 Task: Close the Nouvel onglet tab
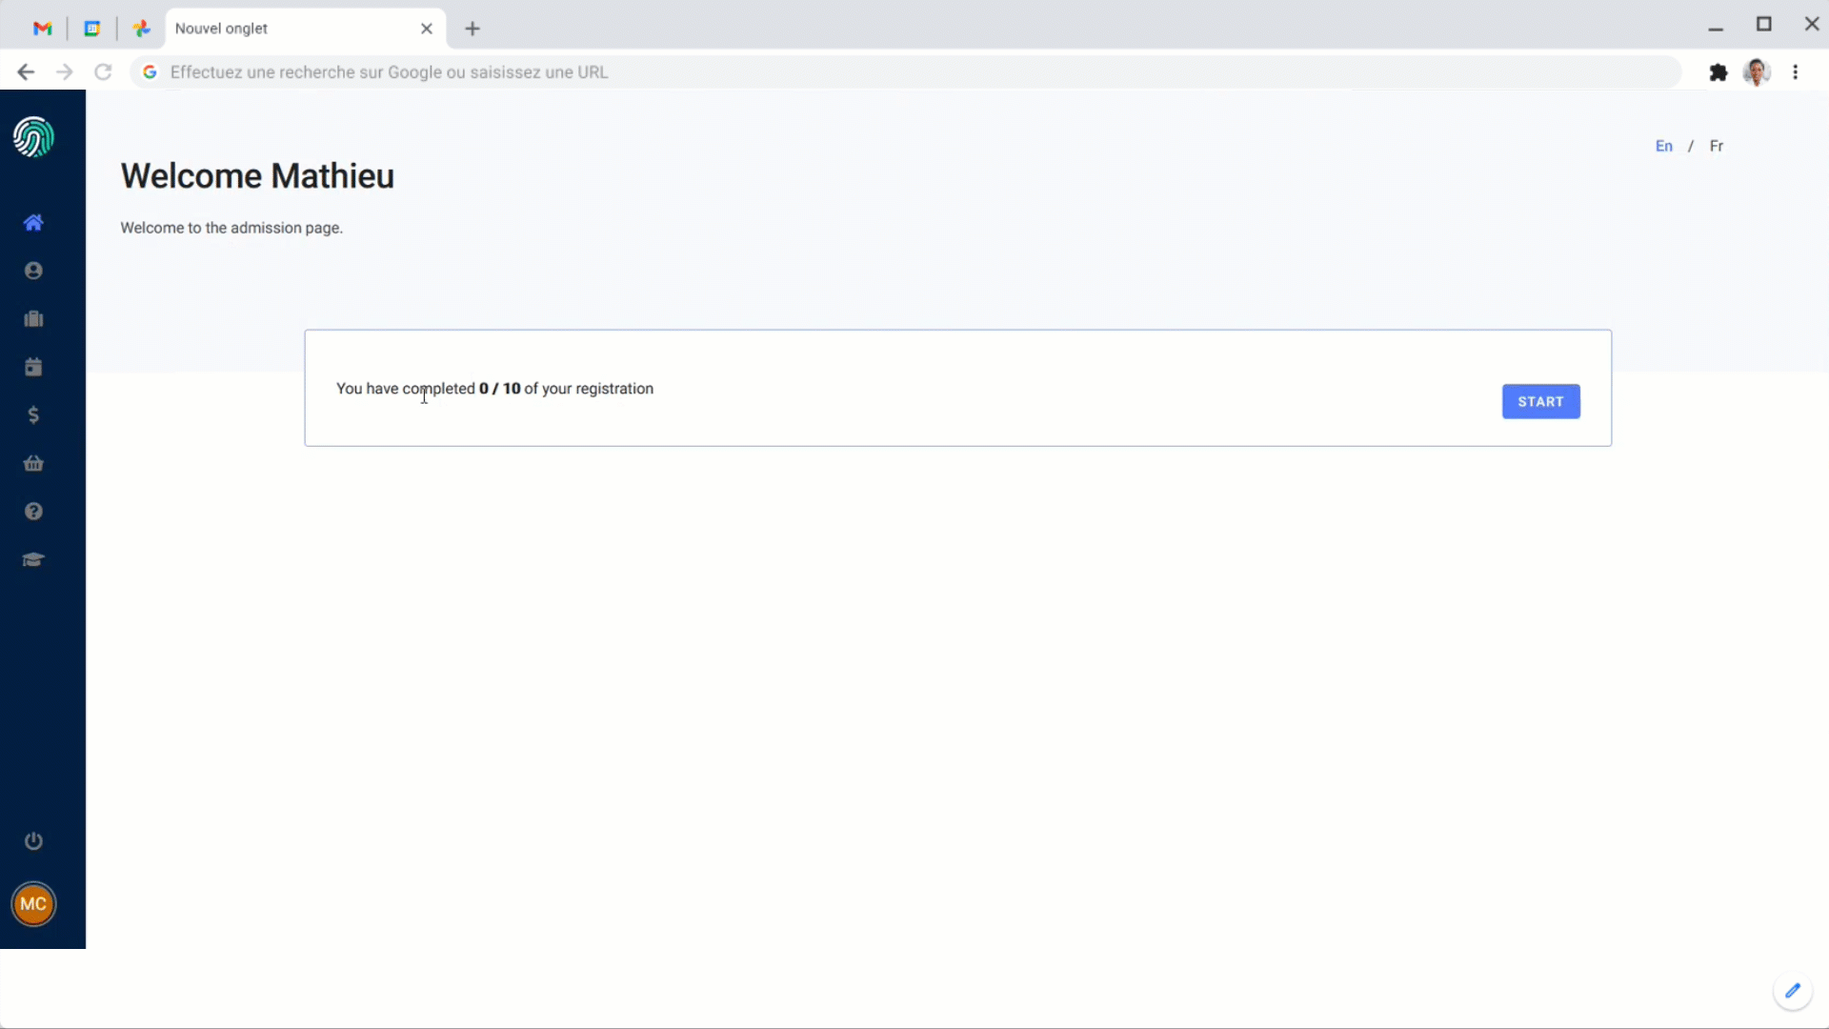click(427, 29)
